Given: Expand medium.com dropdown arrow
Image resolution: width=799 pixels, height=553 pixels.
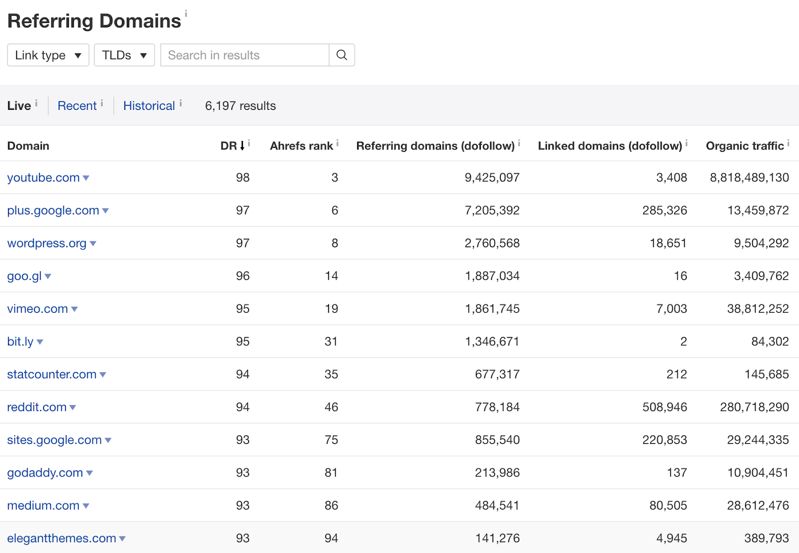Looking at the screenshot, I should [86, 507].
